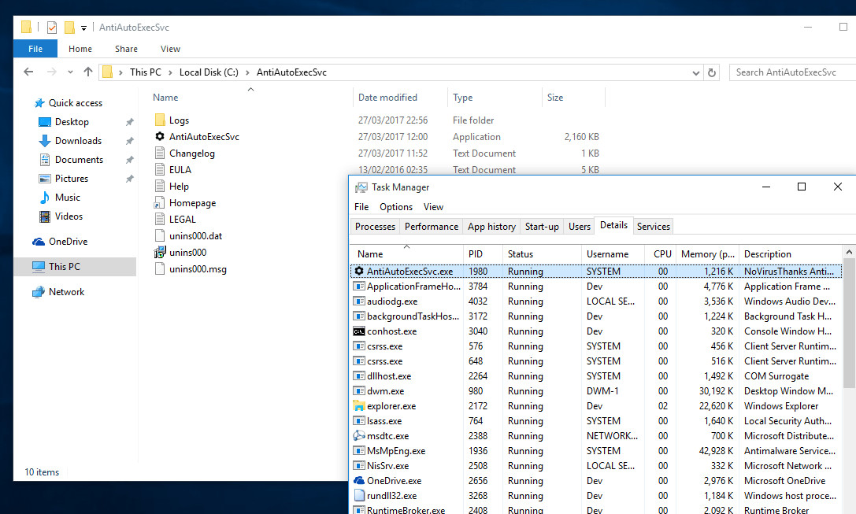856x514 pixels.
Task: Open the Home ribbon tab
Action: point(80,49)
